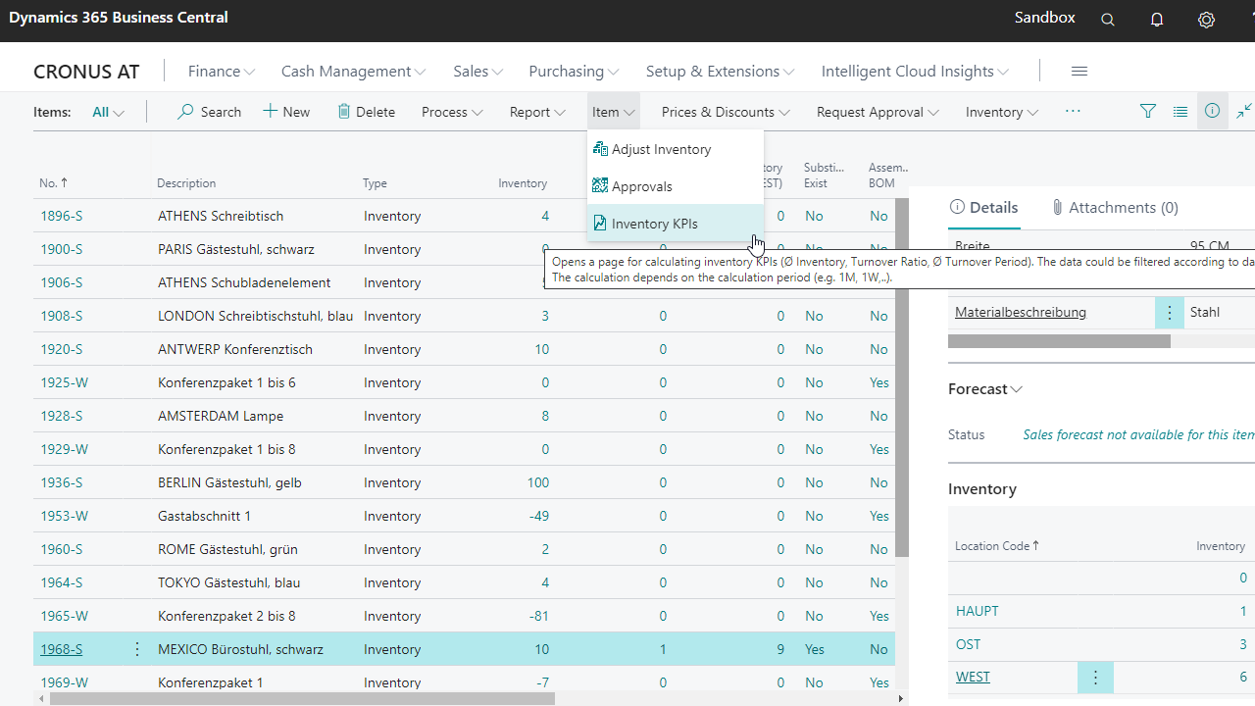This screenshot has height=706, width=1255.
Task: Open the notifications bell
Action: tap(1157, 20)
